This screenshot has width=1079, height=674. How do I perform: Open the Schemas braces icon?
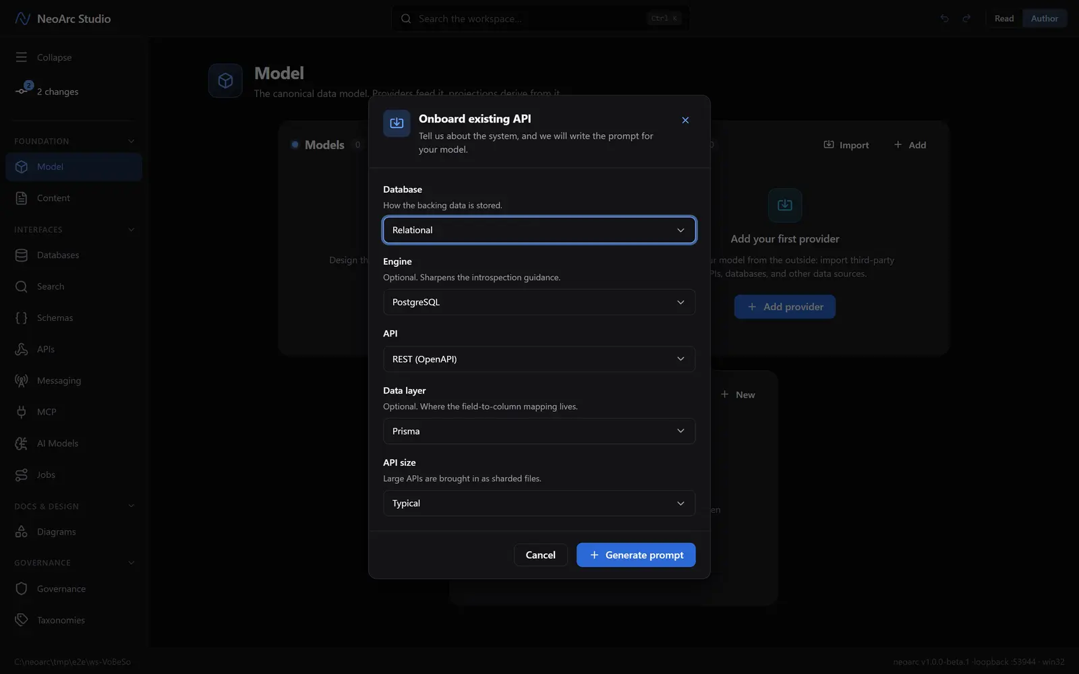22,318
